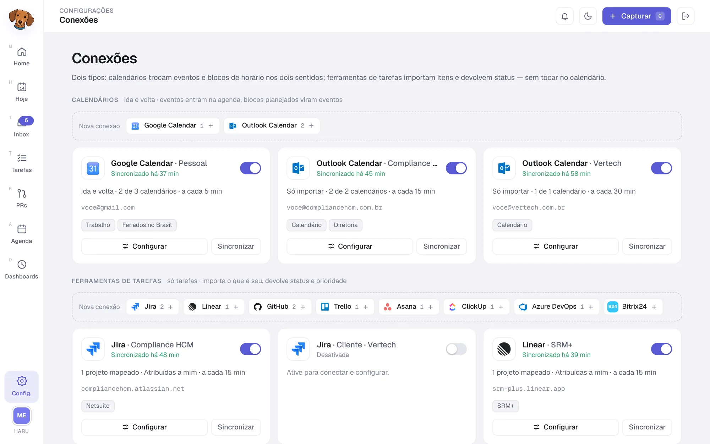Viewport: 710px width, 444px height.
Task: Add new Trello connection
Action: [345, 307]
